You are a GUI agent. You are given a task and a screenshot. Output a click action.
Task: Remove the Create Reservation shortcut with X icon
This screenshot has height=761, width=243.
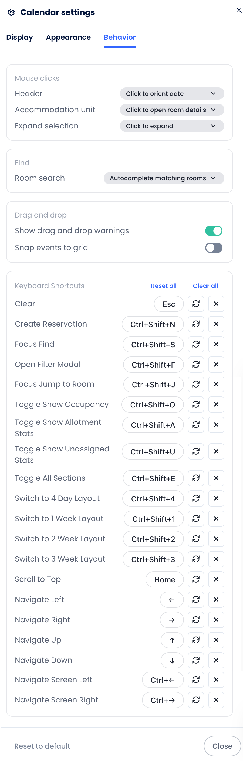click(x=216, y=324)
